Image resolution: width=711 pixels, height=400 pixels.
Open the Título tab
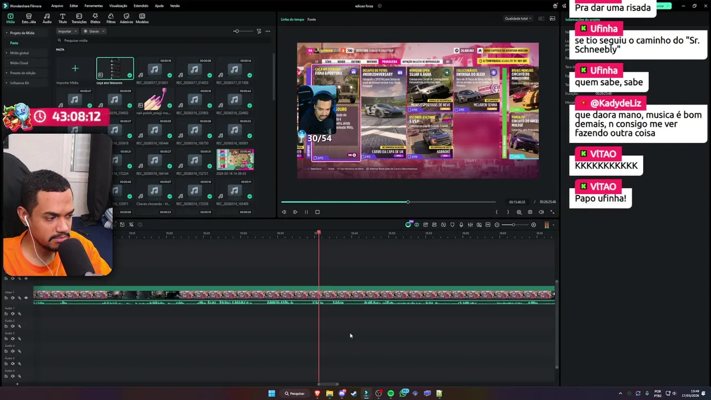63,18
